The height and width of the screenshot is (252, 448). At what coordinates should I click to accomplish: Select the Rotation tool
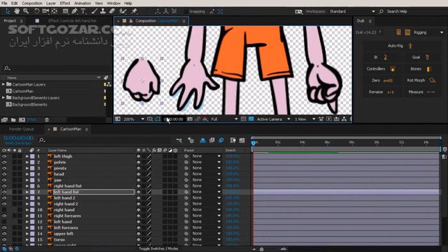coord(36,11)
